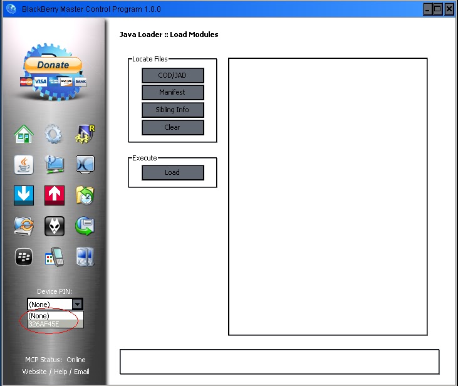Click the MCP Status Online text
Viewport: 458px width, 386px height.
55,360
